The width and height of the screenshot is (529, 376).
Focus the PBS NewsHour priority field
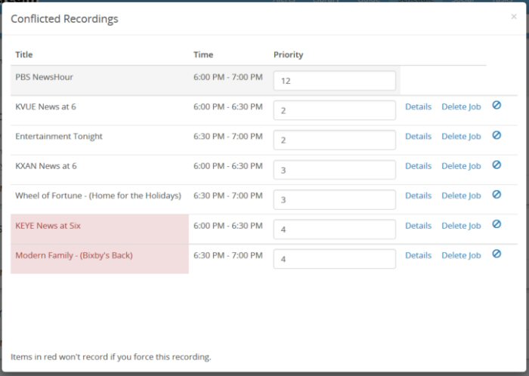coord(334,81)
